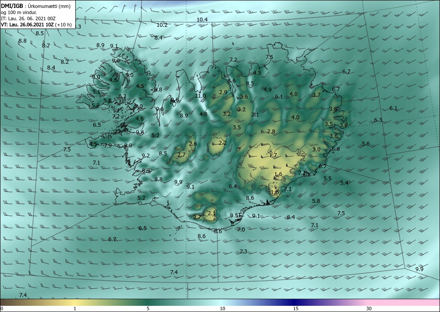
Task: Click the 7.3 value south of Iceland
Action: (244, 252)
